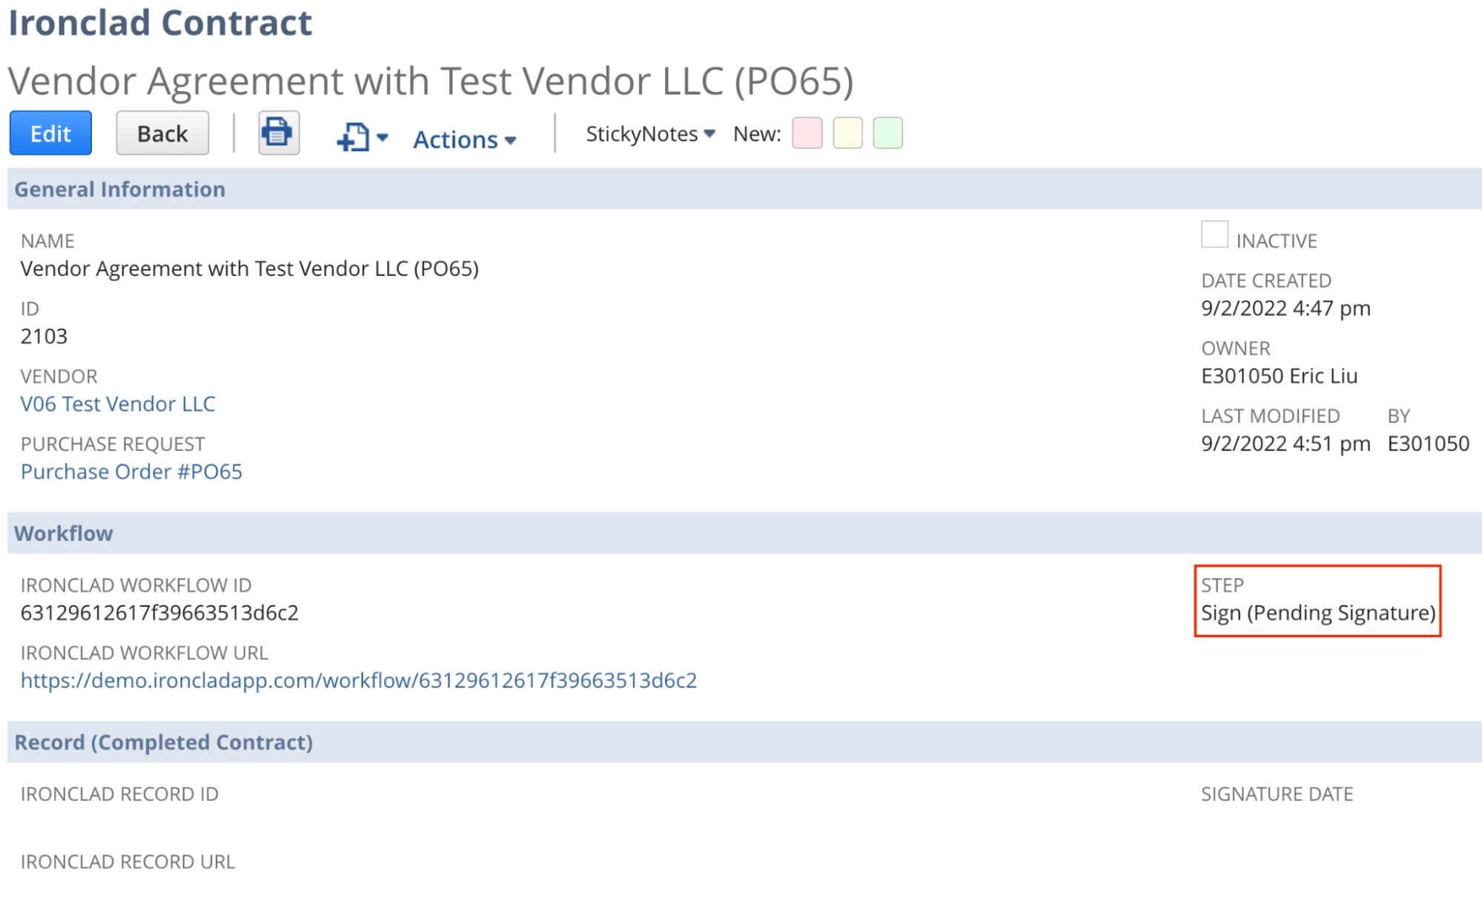Click the Back button
1482x902 pixels.
click(162, 133)
